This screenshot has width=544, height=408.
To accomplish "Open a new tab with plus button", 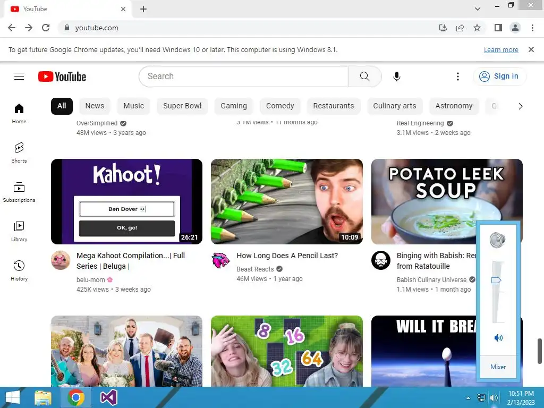I will coord(143,9).
